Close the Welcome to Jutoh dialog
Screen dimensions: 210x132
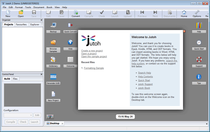click(184, 31)
